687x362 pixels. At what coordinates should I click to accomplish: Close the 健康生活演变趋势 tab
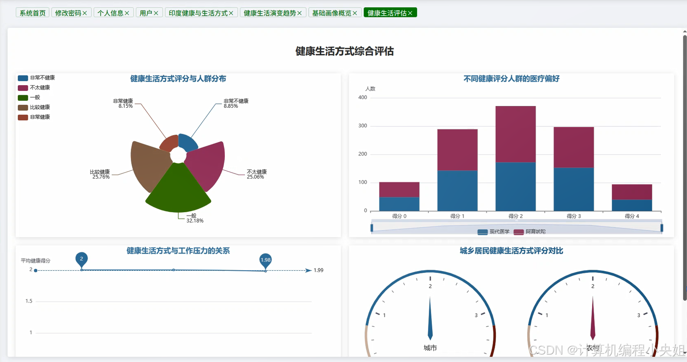click(300, 13)
